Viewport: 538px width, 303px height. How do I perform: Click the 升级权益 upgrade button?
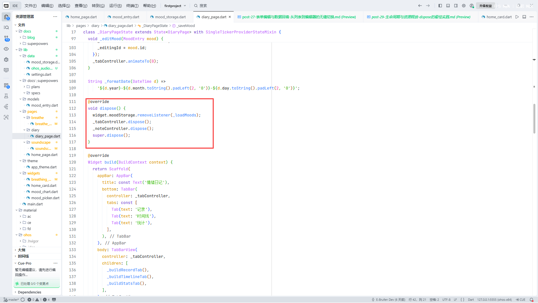click(x=485, y=6)
